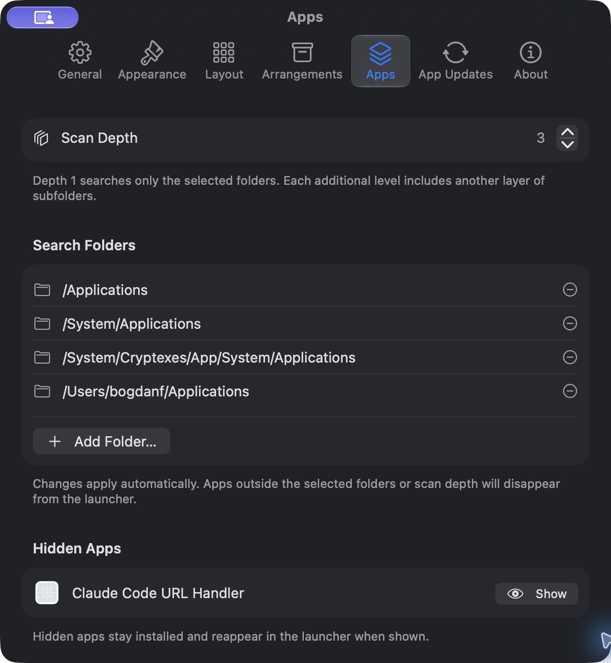Click the Hidden Apps heading
Screen dimensions: 611x663
(77, 549)
